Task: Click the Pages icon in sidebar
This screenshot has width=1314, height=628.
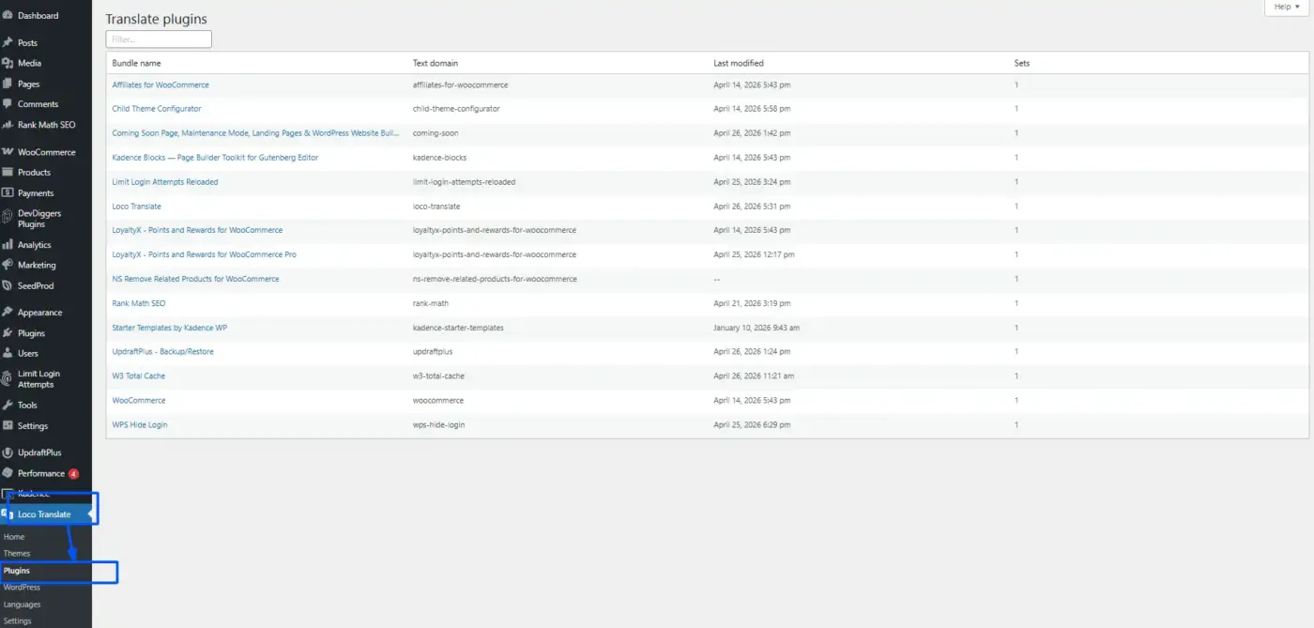Action: pos(8,84)
